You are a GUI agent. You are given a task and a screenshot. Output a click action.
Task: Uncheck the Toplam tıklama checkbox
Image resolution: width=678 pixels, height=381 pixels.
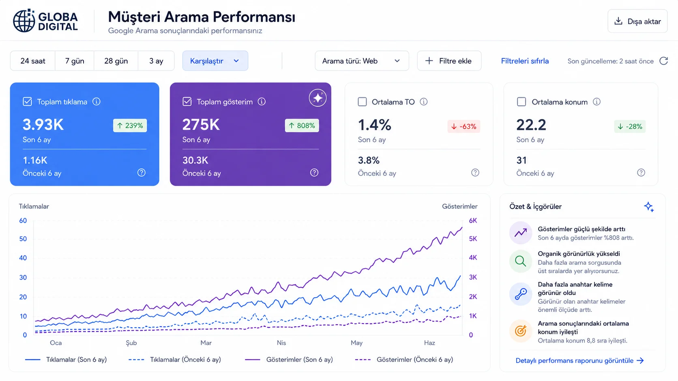27,102
